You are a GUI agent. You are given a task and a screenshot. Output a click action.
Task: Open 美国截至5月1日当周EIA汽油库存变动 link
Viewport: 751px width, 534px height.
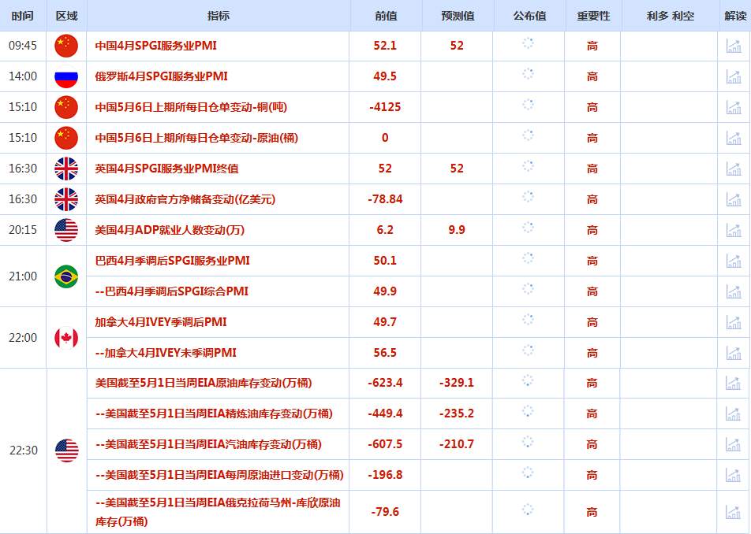click(x=208, y=444)
